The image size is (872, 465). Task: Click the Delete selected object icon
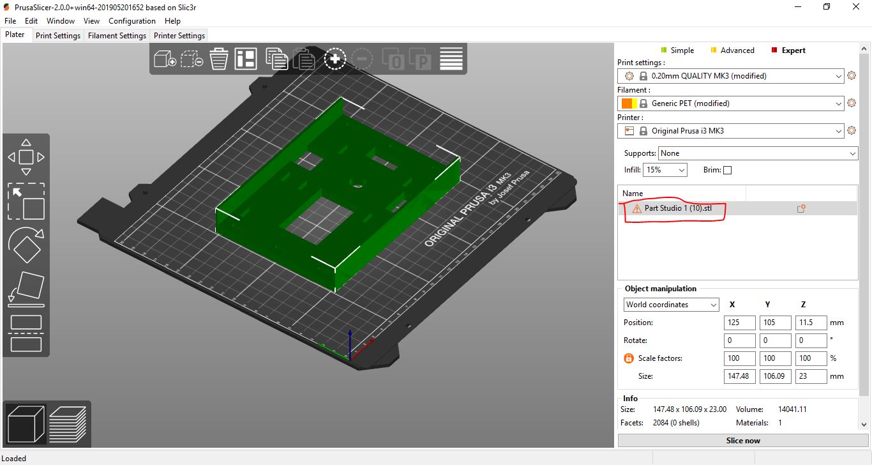(x=192, y=59)
